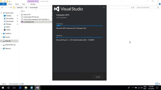Open volume control in system tray
The height and width of the screenshot is (90, 161).
click(x=141, y=88)
